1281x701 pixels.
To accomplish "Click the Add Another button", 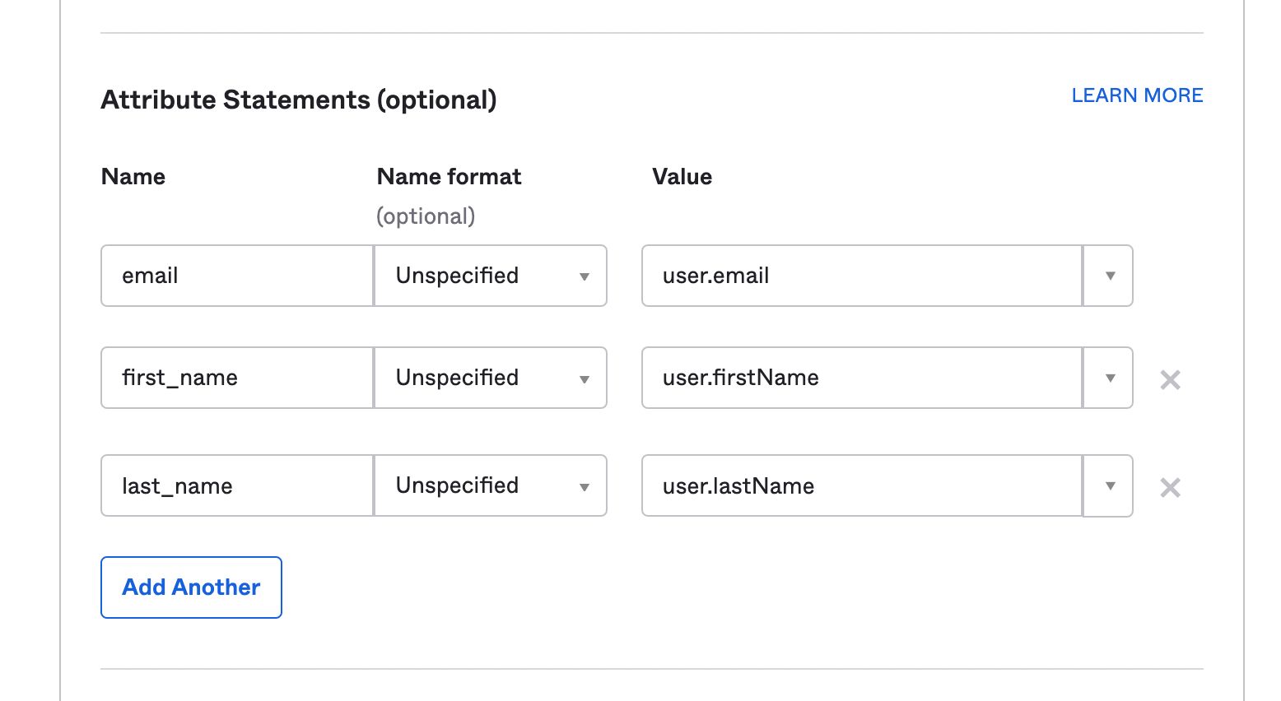I will click(x=191, y=587).
